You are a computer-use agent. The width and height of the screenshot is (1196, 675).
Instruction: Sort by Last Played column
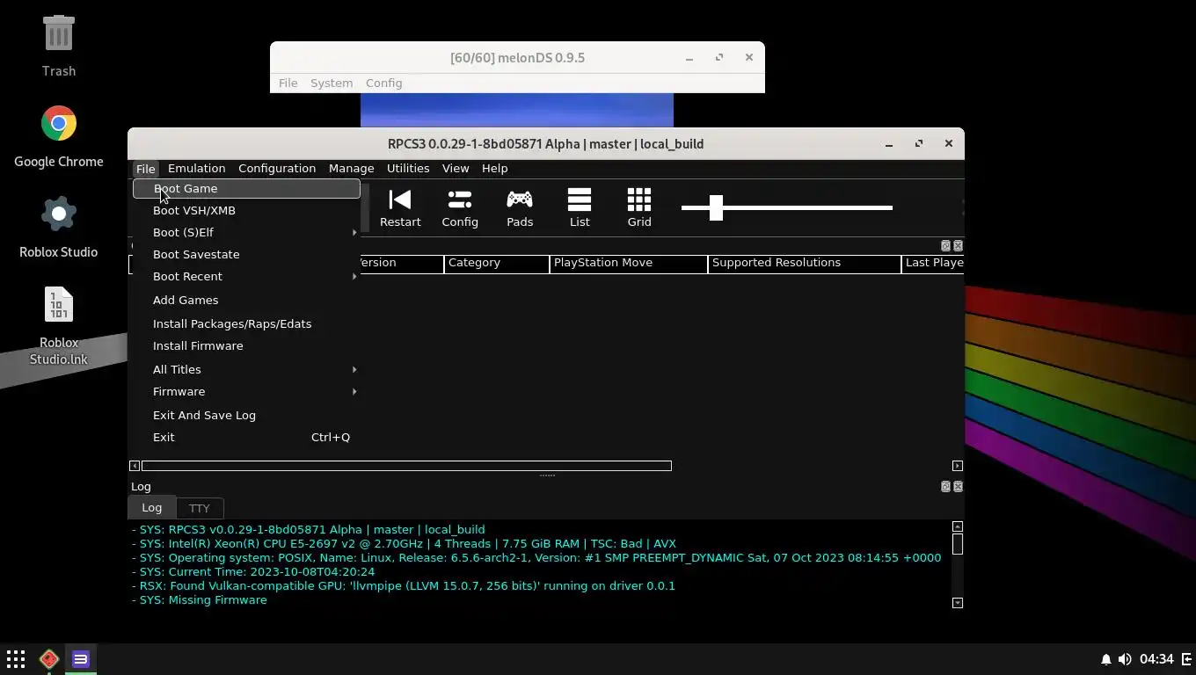click(933, 264)
